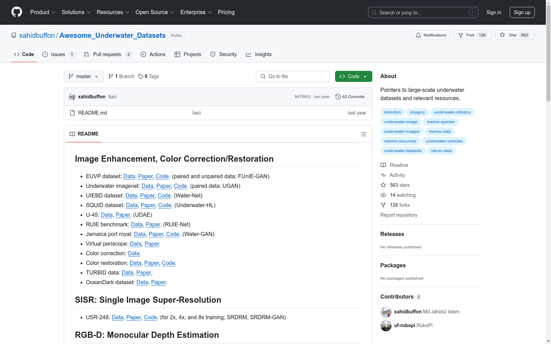Click the GitHub logo icon

tap(17, 12)
